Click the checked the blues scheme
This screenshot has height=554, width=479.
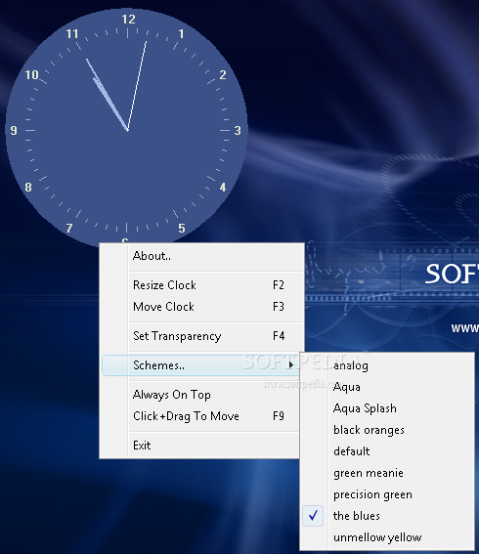tap(387, 516)
